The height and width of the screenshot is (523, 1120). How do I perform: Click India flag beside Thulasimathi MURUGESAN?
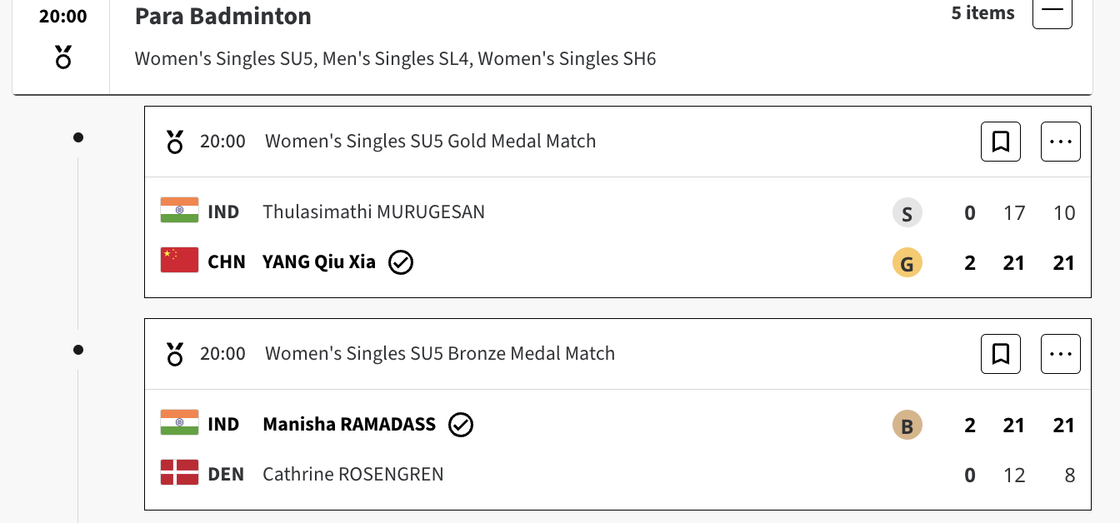click(179, 211)
